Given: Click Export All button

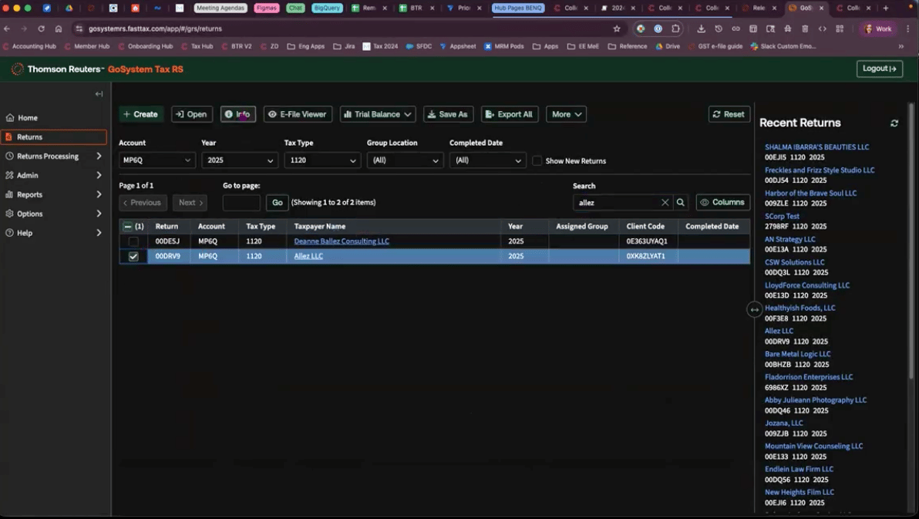Looking at the screenshot, I should pyautogui.click(x=510, y=114).
